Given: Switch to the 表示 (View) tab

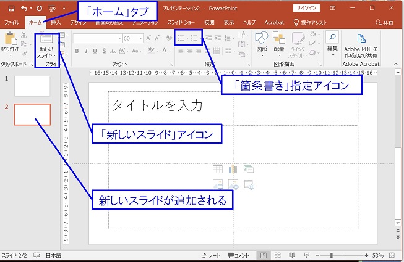Looking at the screenshot, I should click(x=229, y=22).
